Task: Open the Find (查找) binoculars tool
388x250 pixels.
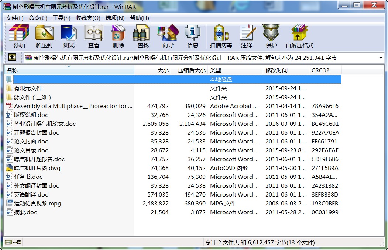Action: (143, 37)
